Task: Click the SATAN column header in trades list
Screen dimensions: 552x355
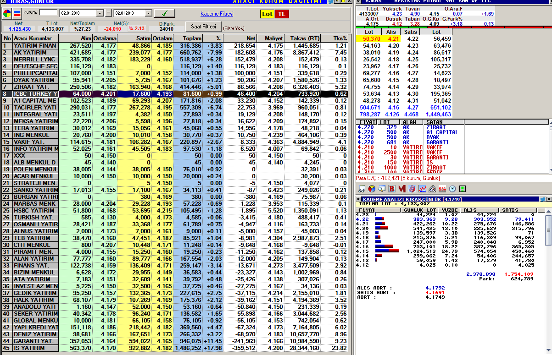Action: 445,122
